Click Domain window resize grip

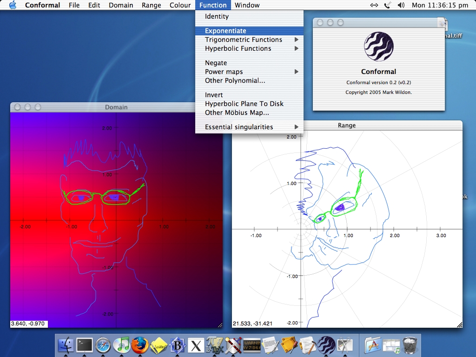[x=220, y=325]
